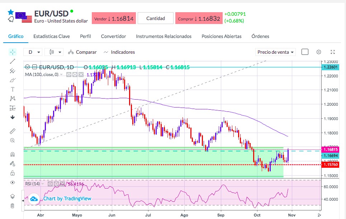Open the chart type candlestick dropdown
346x219 pixels.
54,52
